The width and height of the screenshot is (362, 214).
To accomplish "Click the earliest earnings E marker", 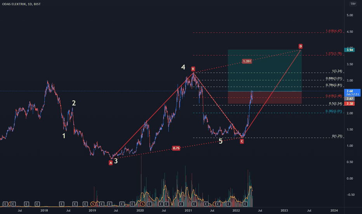I will [x=5, y=204].
